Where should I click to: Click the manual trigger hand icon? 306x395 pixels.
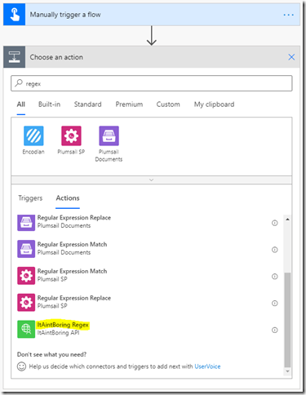pyautogui.click(x=15, y=15)
